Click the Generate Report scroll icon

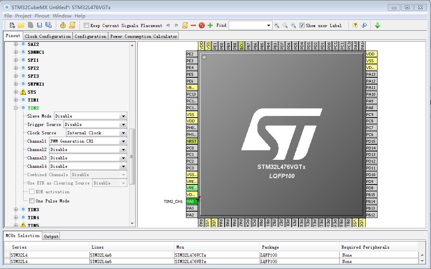72,25
